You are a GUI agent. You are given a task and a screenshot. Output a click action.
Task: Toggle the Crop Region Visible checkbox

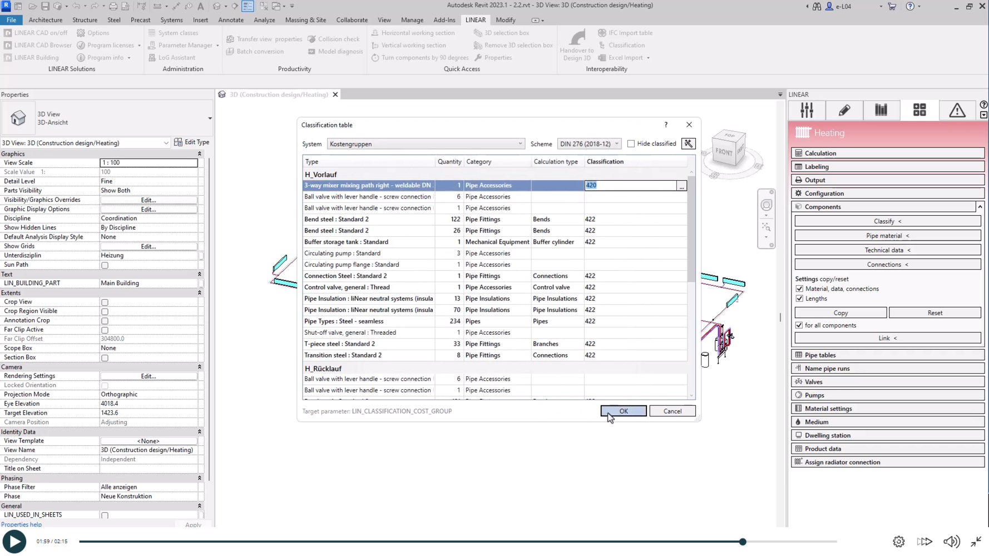(x=105, y=312)
